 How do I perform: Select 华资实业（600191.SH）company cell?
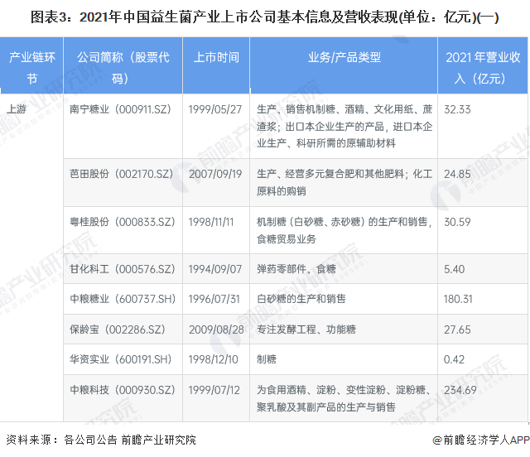[x=120, y=358]
